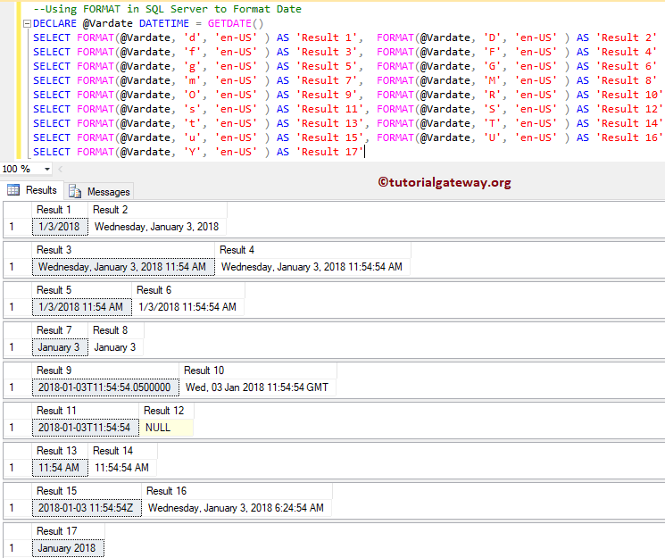Image resolution: width=665 pixels, height=558 pixels.
Task: Switch to the Messages tab
Action: 100,192
